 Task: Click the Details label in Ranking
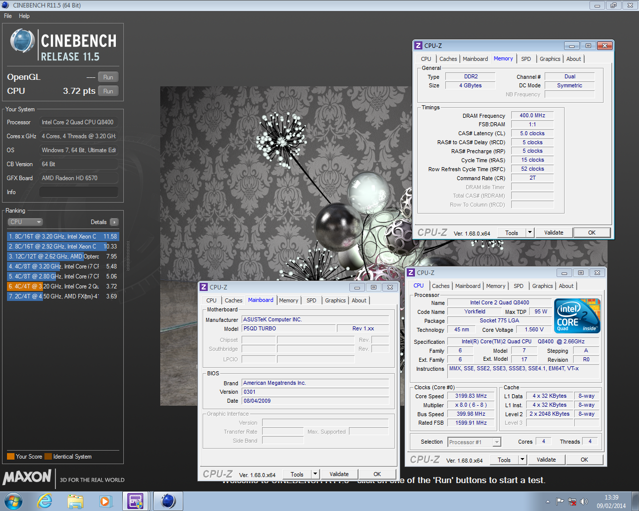point(98,222)
